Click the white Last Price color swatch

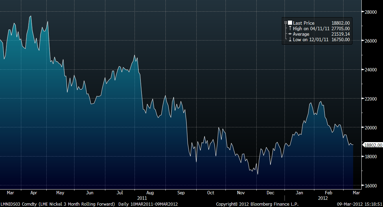290,23
